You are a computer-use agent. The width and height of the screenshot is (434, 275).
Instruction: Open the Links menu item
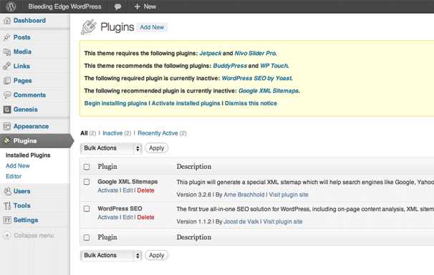click(x=21, y=66)
